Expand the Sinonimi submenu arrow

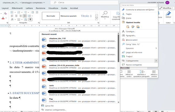(x=156, y=48)
